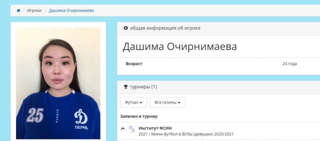Click the Дашима Очирнимаева name heading
This screenshot has height=141, width=320.
(x=180, y=47)
